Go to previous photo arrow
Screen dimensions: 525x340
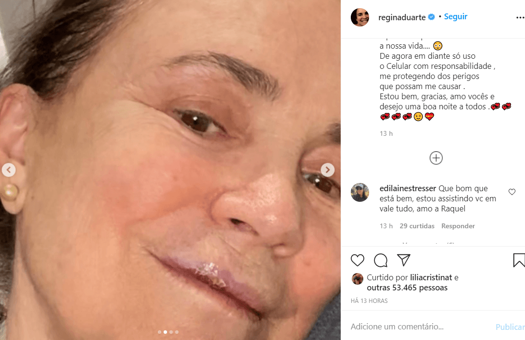tap(9, 170)
